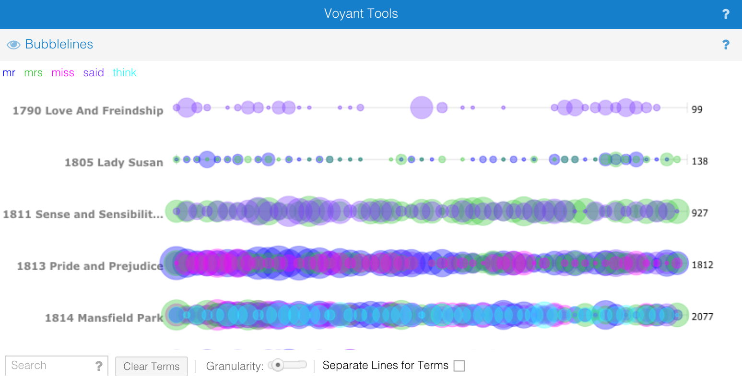Click the large bubble in Love And Freindship line
Viewport: 742px width, 380px height.
pos(422,107)
